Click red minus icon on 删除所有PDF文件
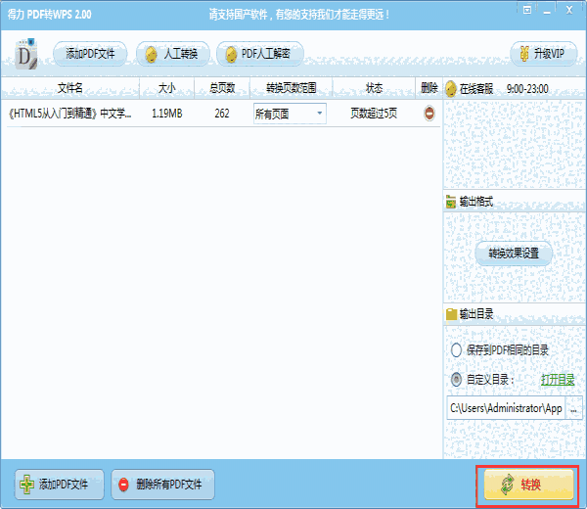 (123, 485)
